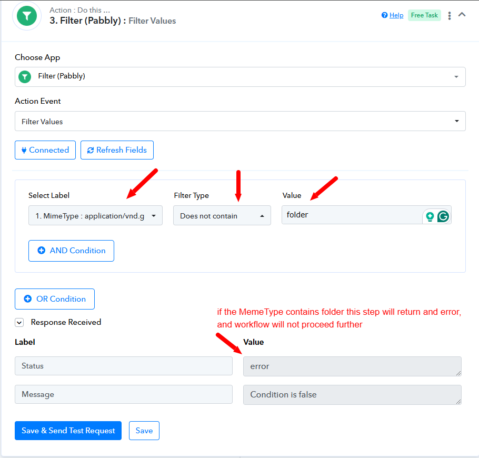Viewport: 479px width, 458px height.
Task: Open the Choose App dropdown
Action: [x=240, y=77]
